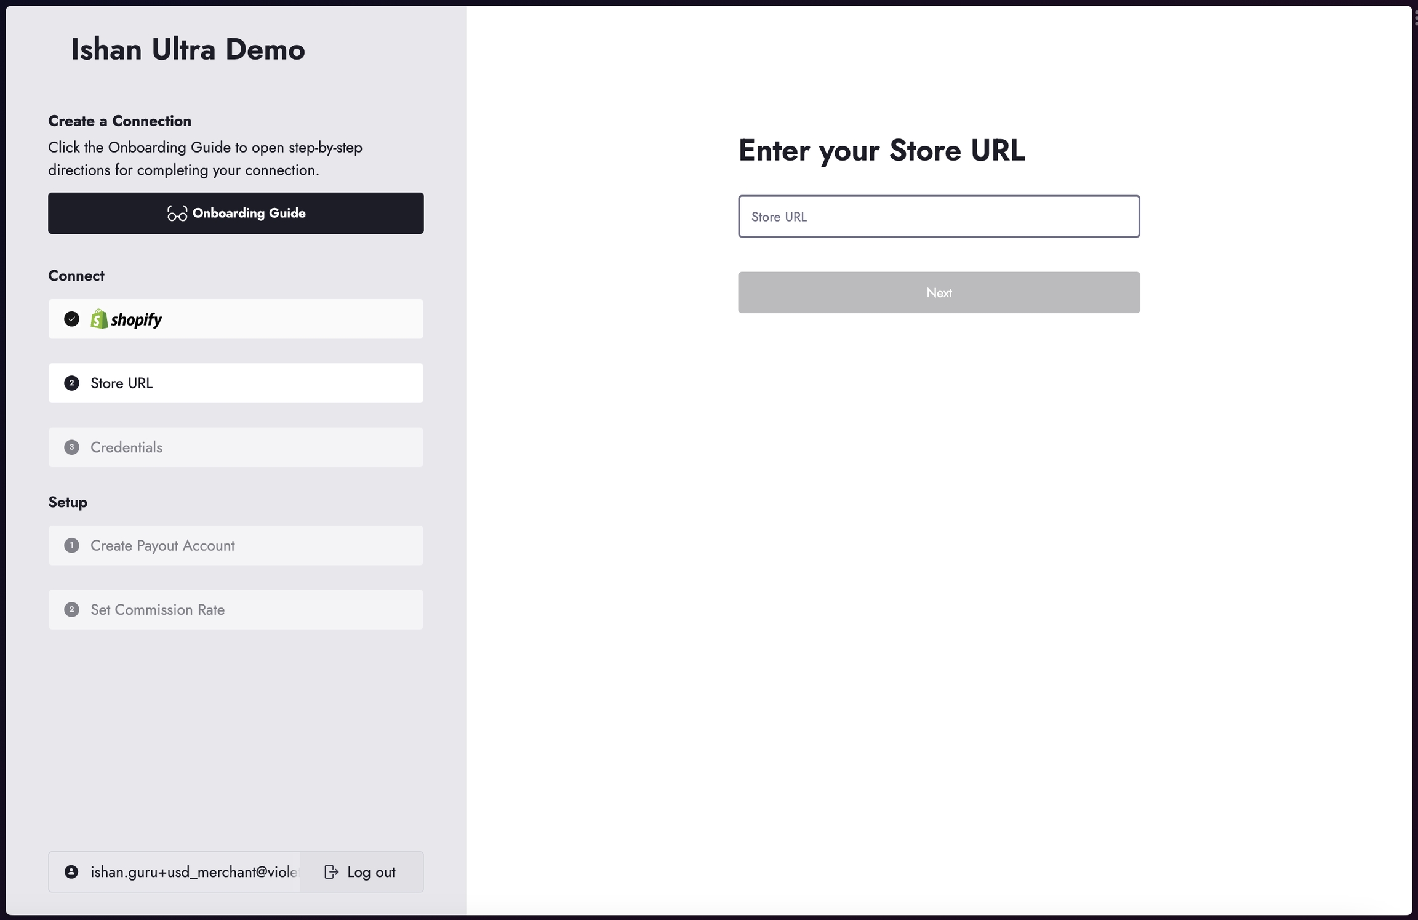The height and width of the screenshot is (920, 1418).
Task: Click the user avatar icon beside email
Action: coord(71,871)
